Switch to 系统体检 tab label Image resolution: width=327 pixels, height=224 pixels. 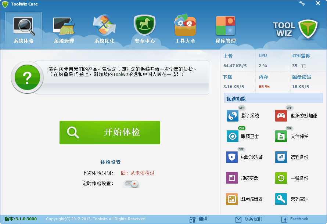pyautogui.click(x=24, y=41)
